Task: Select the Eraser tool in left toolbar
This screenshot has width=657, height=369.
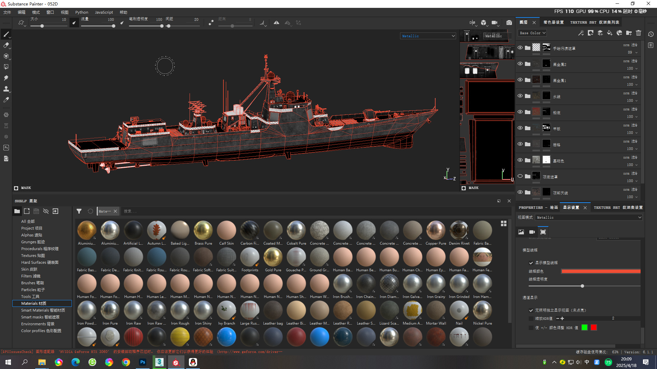Action: point(6,45)
